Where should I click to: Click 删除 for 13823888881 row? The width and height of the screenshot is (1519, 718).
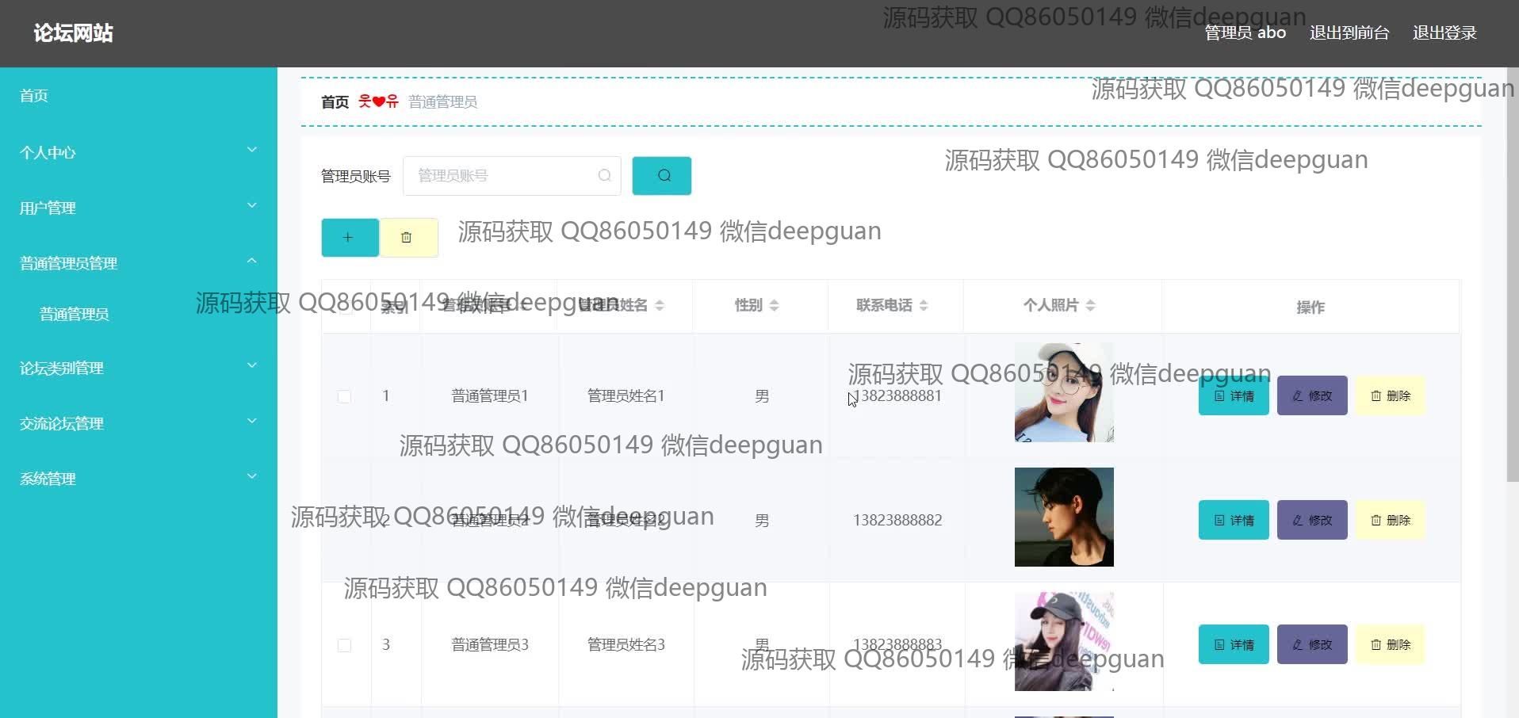(x=1390, y=395)
